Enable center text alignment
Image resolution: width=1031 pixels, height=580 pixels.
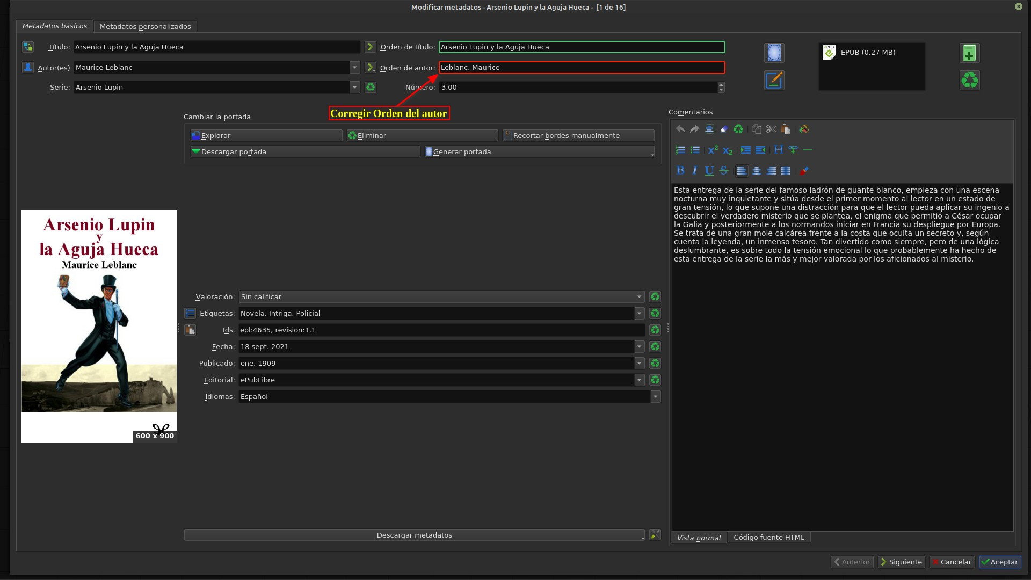point(756,171)
